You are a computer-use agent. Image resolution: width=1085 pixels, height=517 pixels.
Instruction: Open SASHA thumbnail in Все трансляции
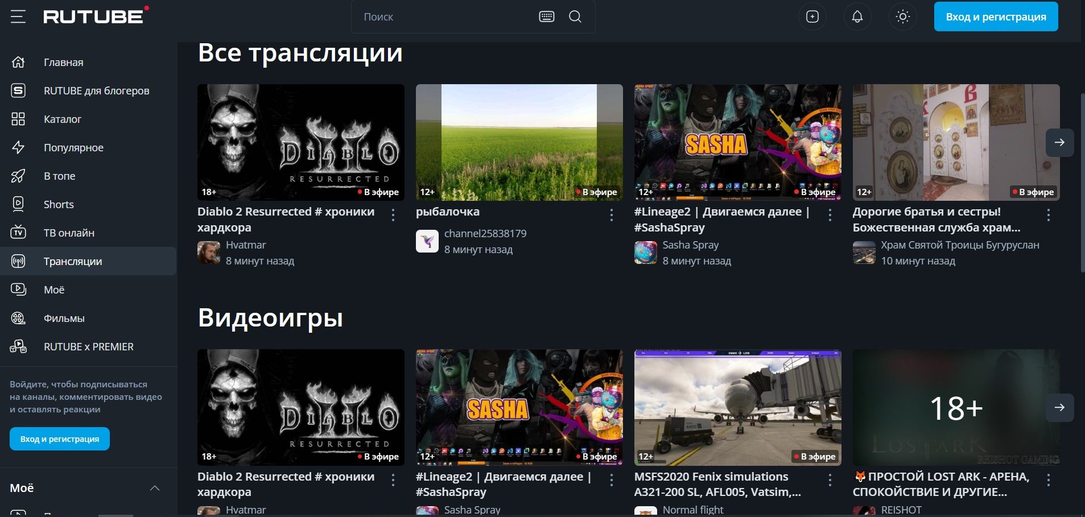pyautogui.click(x=738, y=142)
